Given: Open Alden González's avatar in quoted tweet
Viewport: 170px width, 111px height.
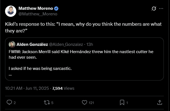Looking at the screenshot, I should click(12, 44).
